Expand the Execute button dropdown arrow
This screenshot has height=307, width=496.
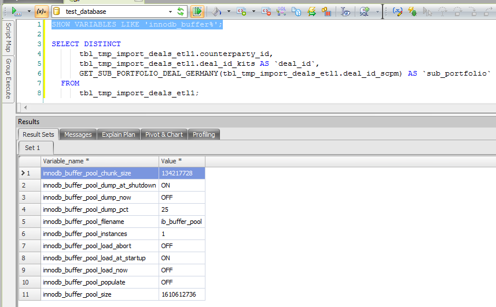[x=29, y=11]
